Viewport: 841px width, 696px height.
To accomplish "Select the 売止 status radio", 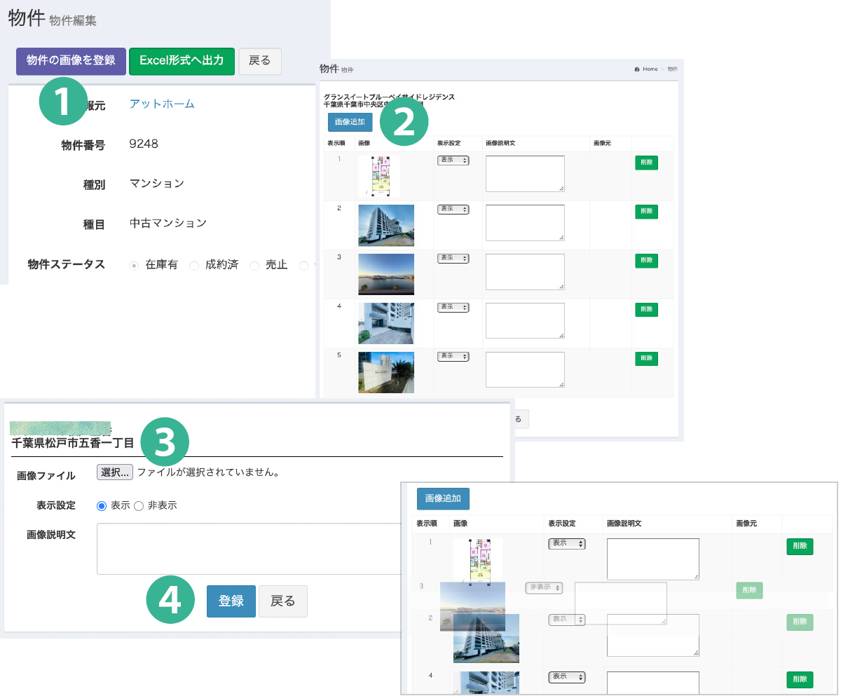I will tap(254, 266).
